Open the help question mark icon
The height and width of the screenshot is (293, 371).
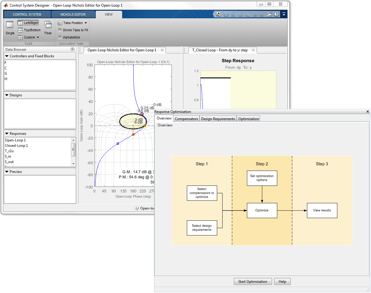(277, 14)
